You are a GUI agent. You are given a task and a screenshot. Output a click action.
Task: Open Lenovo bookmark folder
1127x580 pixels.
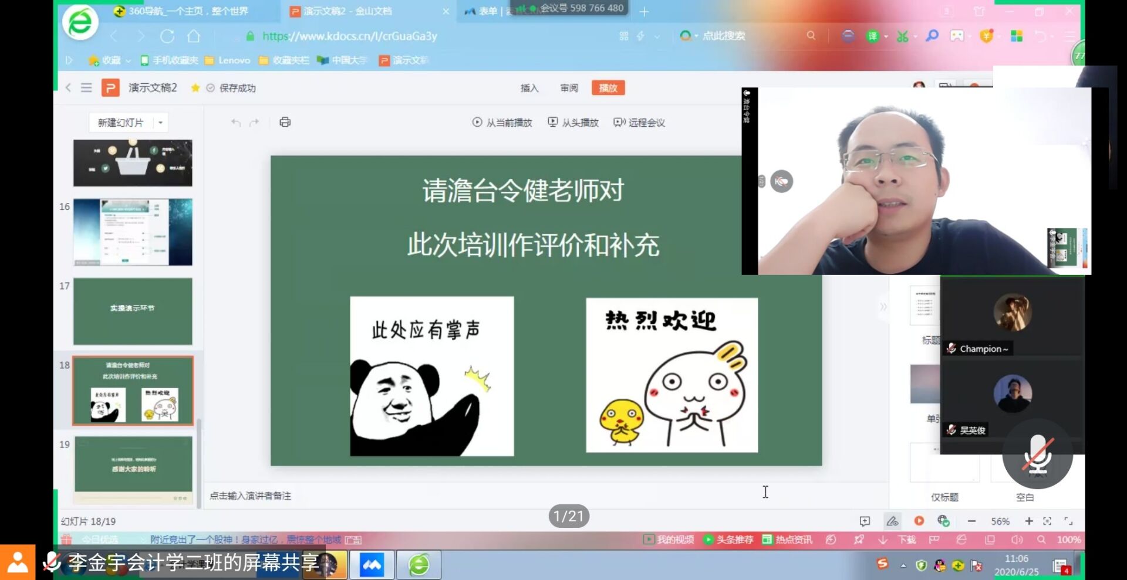coord(228,60)
